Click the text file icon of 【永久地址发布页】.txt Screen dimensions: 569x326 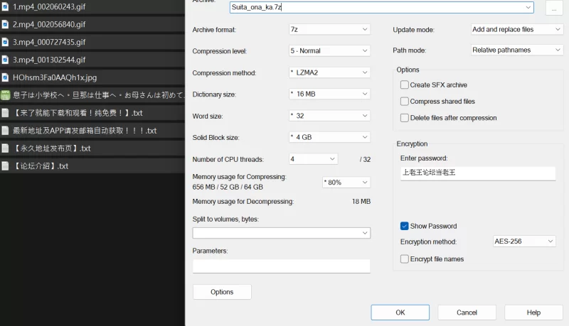click(x=5, y=148)
